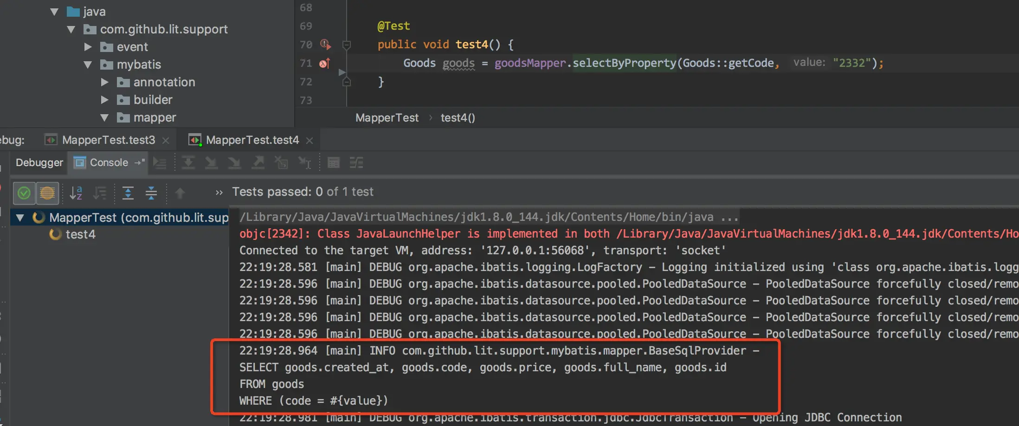Screen dimensions: 1019x426
Task: Click the Trace Current Stream Chain icon
Action: click(356, 163)
